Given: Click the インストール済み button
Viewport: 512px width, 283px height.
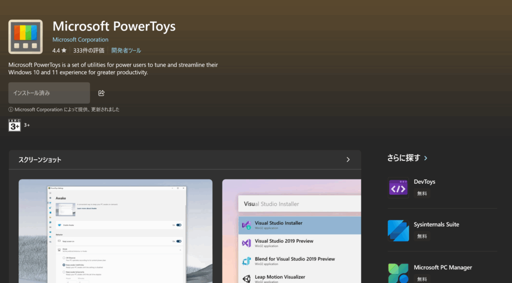Looking at the screenshot, I should (49, 93).
